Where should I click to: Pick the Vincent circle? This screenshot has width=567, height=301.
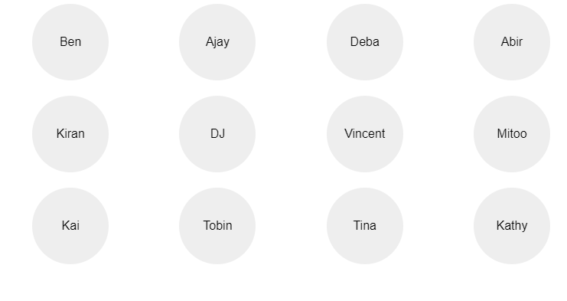tap(365, 134)
